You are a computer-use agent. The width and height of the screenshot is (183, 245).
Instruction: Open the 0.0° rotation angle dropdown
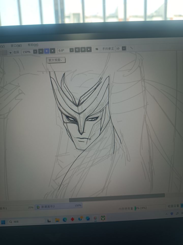point(71,50)
